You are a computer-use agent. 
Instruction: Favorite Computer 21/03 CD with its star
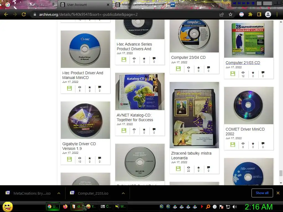[x=253, y=73]
